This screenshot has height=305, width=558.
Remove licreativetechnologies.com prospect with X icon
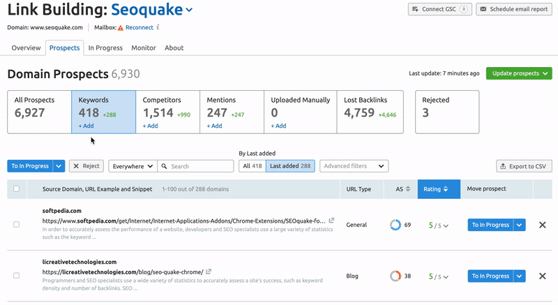click(x=543, y=276)
